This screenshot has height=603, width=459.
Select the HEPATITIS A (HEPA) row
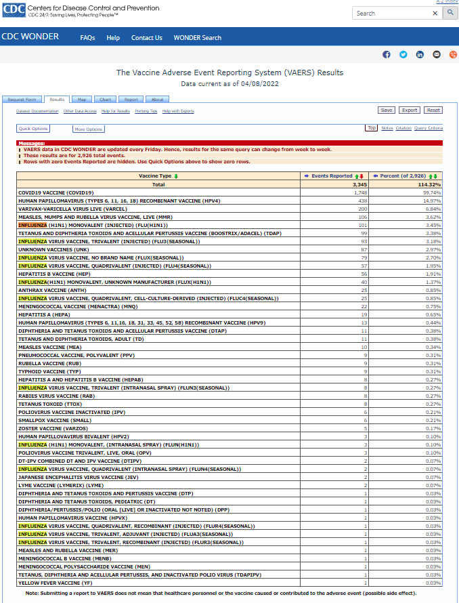229,314
